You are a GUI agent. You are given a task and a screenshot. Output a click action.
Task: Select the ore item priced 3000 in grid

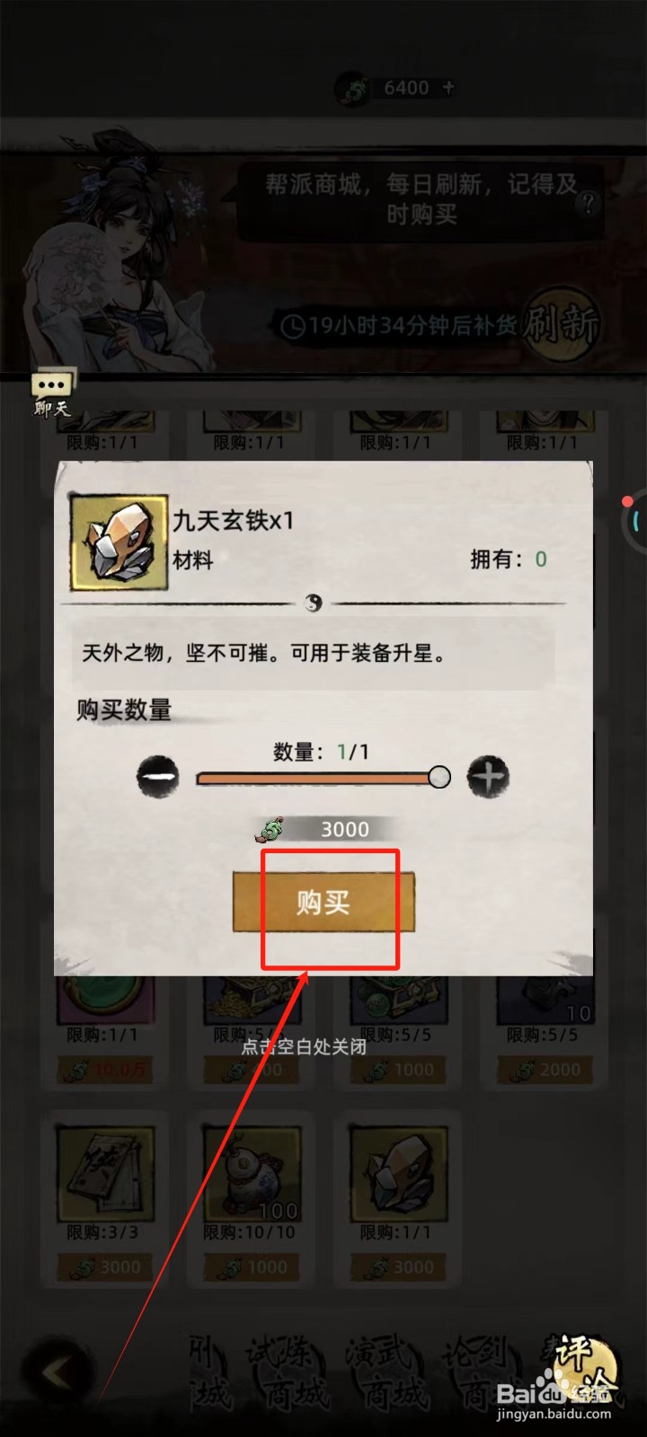coord(396,1195)
